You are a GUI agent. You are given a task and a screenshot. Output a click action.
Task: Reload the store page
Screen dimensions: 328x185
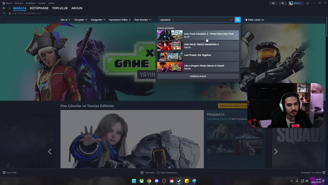(4, 13)
